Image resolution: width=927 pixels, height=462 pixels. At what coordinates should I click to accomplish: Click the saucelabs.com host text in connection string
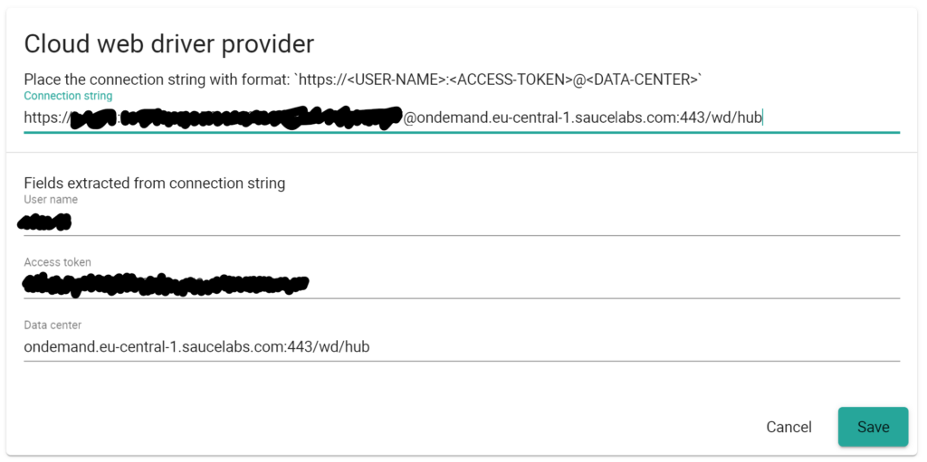click(625, 118)
